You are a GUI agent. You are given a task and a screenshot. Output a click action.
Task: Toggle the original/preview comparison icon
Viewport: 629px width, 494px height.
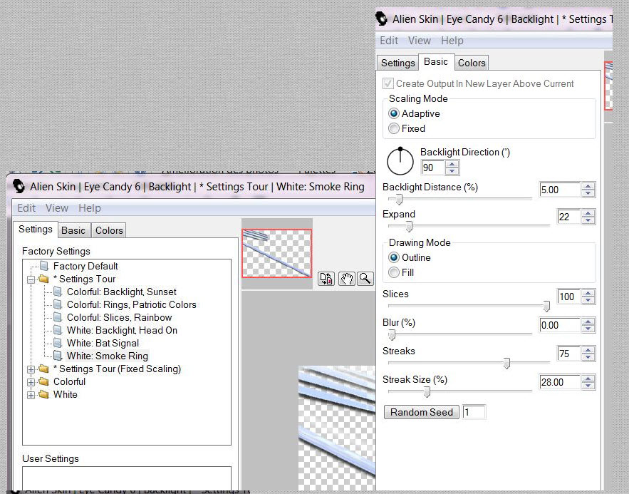point(326,279)
